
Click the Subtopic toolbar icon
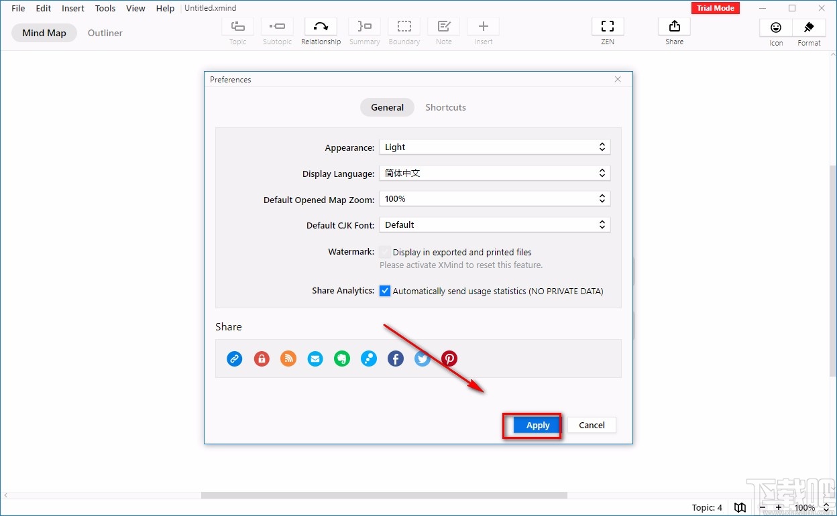click(x=277, y=27)
